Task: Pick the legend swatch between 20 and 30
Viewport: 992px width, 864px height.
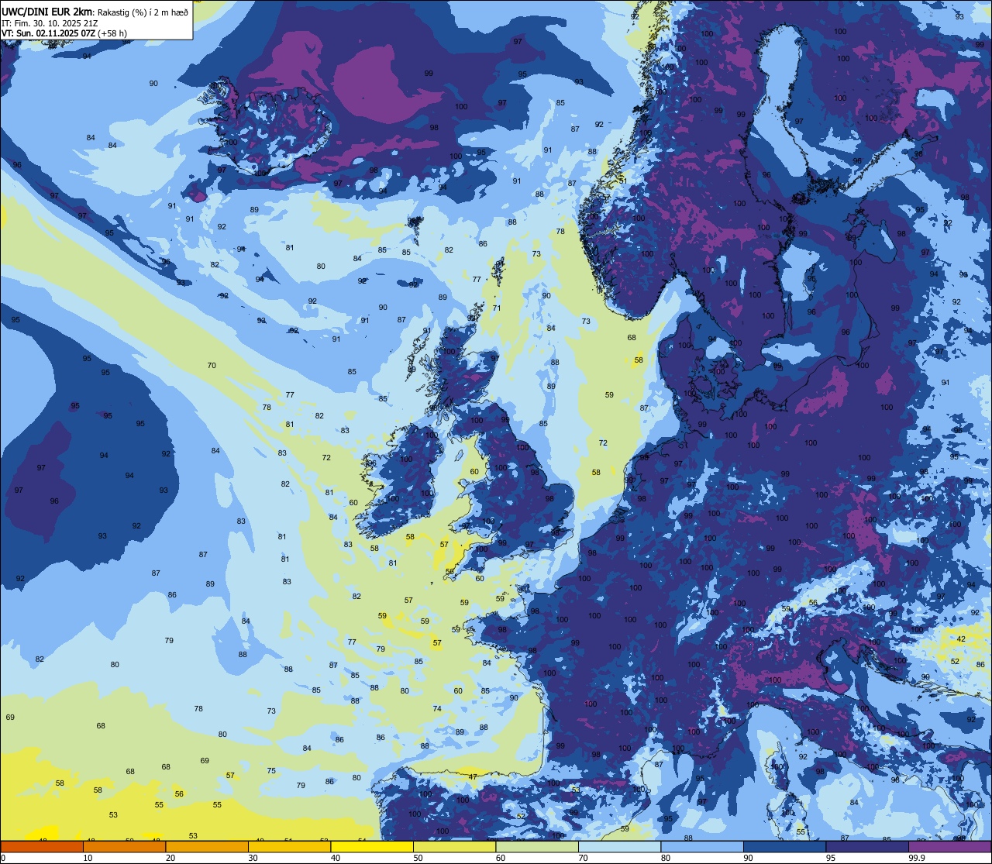Action: 206,846
